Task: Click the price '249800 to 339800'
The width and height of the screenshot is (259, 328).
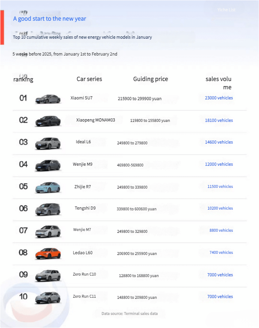Action: point(132,187)
